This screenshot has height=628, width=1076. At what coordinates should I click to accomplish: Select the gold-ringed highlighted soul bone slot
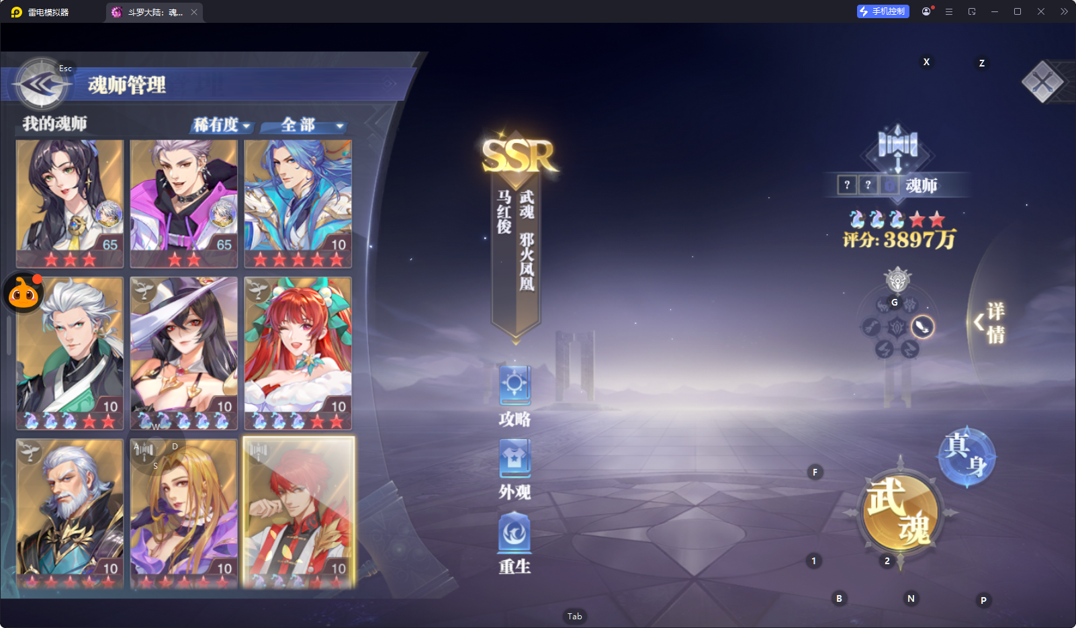tap(923, 327)
